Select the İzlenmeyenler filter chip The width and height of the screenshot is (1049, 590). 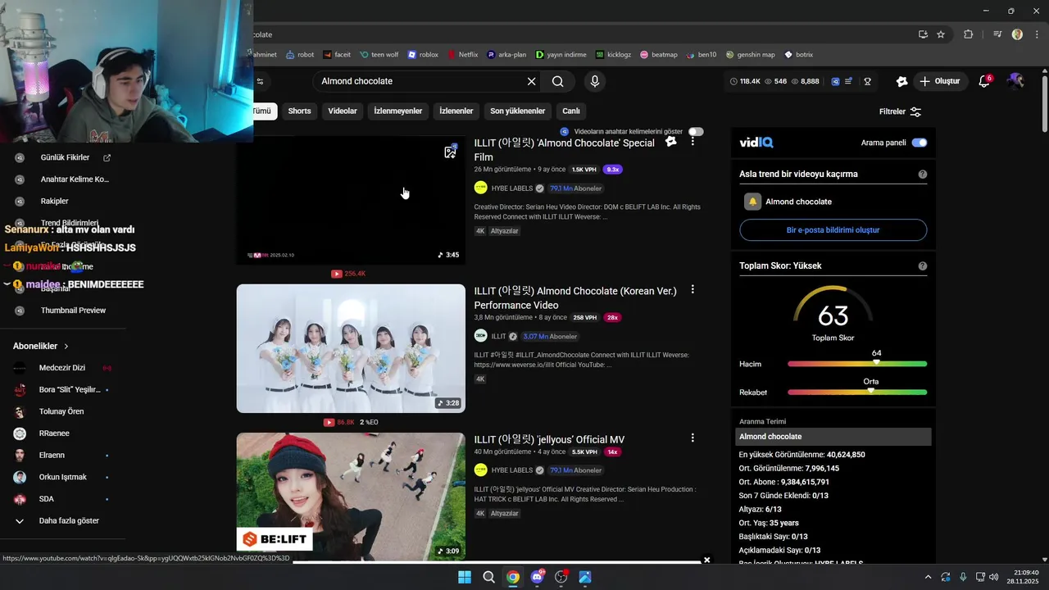click(398, 111)
